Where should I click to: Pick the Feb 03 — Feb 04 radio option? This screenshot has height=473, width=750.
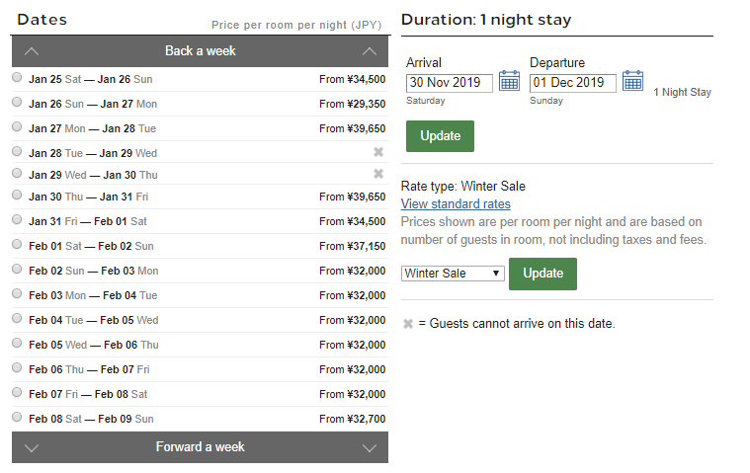click(18, 294)
